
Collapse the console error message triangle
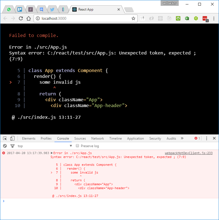pos(52,153)
